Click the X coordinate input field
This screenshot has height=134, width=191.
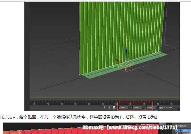click(123, 108)
